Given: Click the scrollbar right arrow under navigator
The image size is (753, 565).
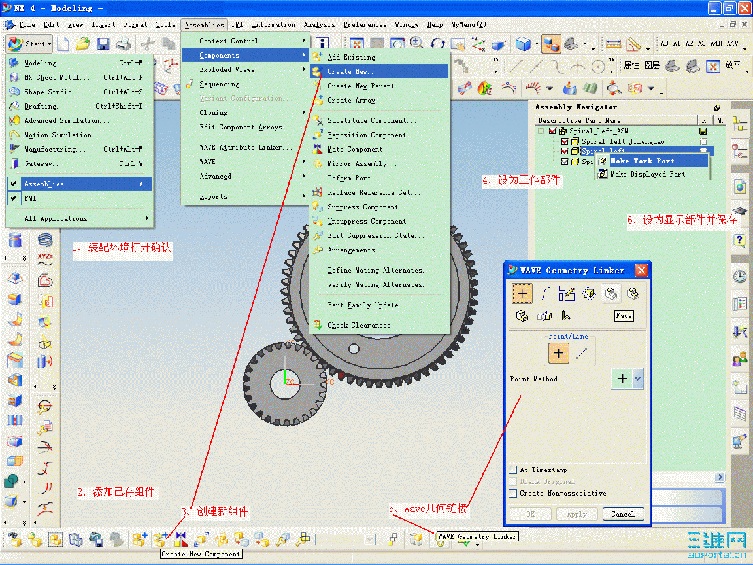Looking at the screenshot, I should tap(720, 477).
